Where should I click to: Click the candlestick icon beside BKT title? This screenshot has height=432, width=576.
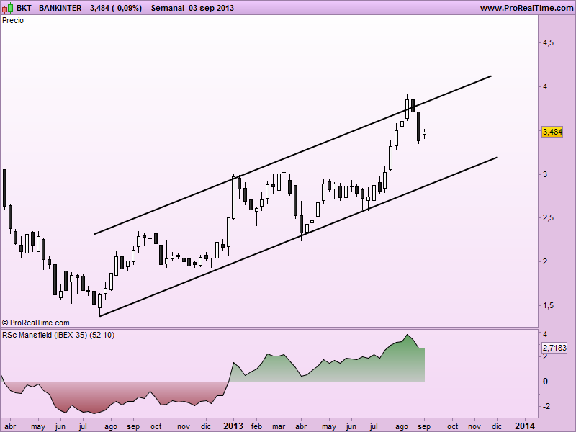8,8
